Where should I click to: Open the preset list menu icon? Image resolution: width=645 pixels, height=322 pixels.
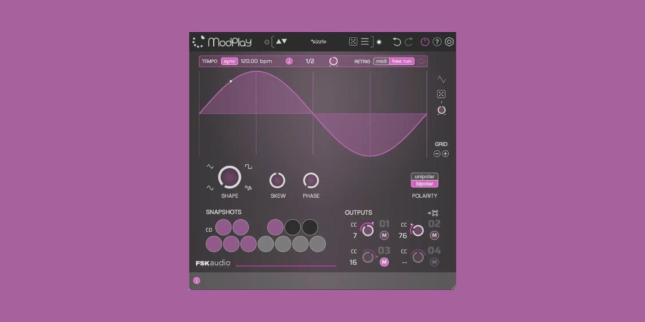coord(365,42)
